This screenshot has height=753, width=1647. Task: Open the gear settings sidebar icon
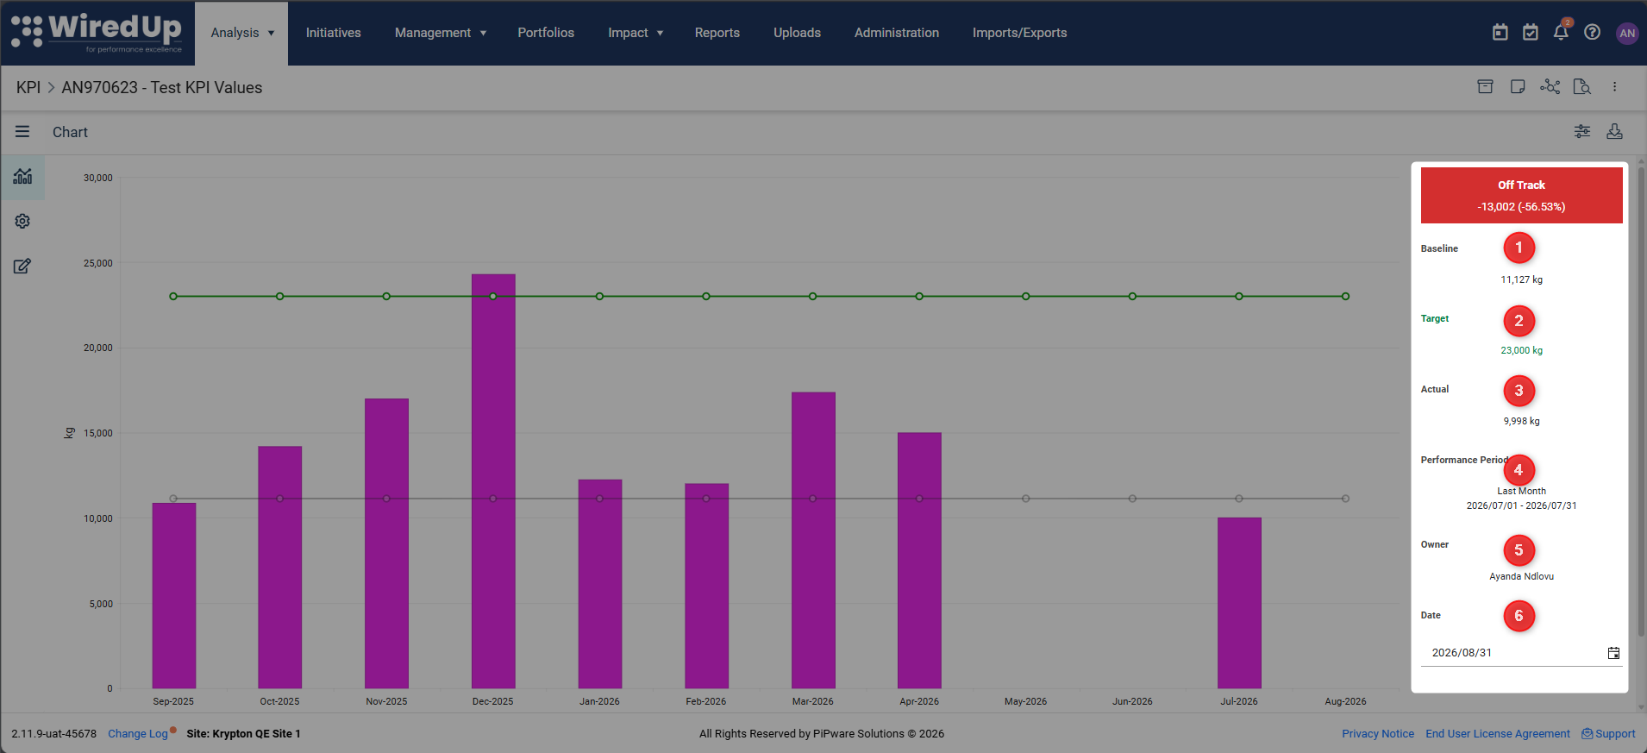pos(22,222)
